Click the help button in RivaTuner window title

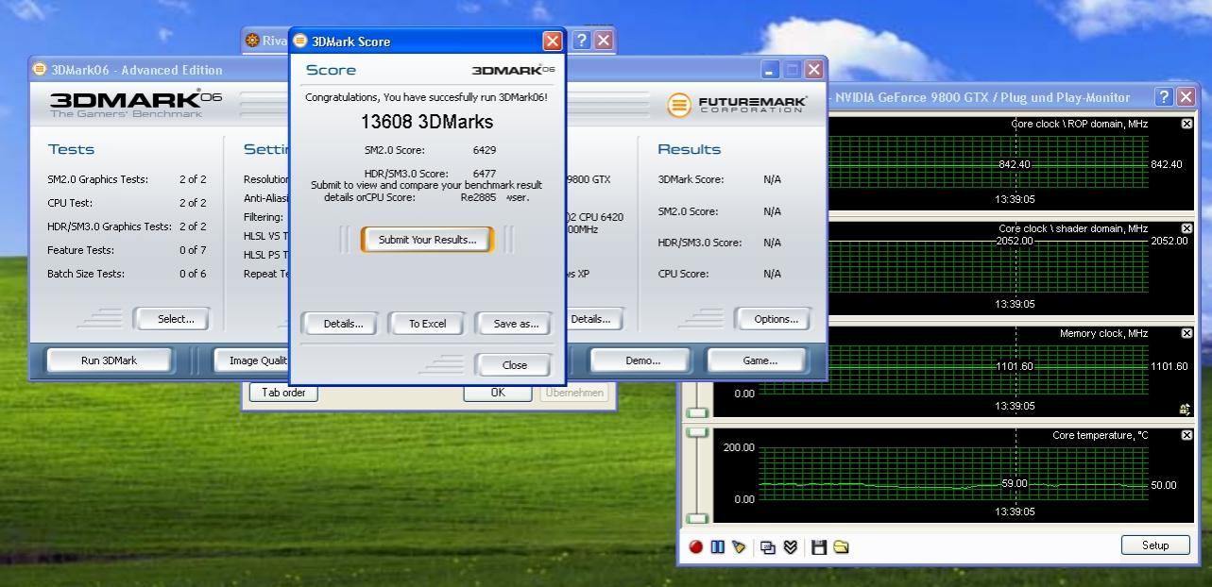[x=582, y=40]
